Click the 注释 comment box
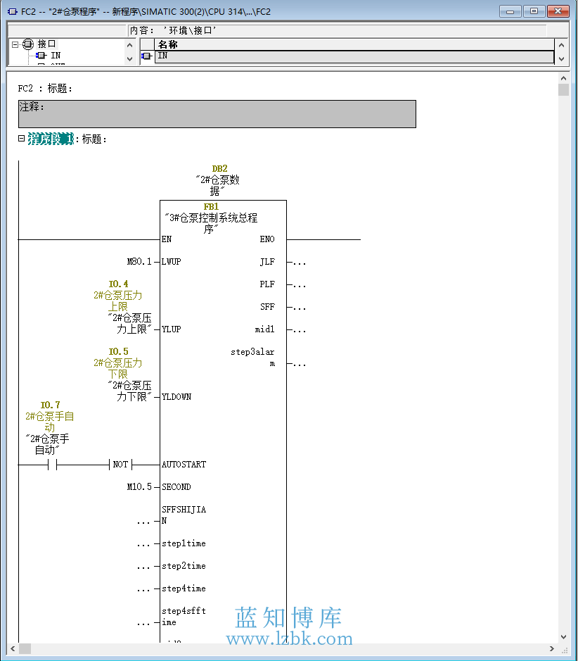Viewport: 578px width, 661px height. pyautogui.click(x=217, y=114)
